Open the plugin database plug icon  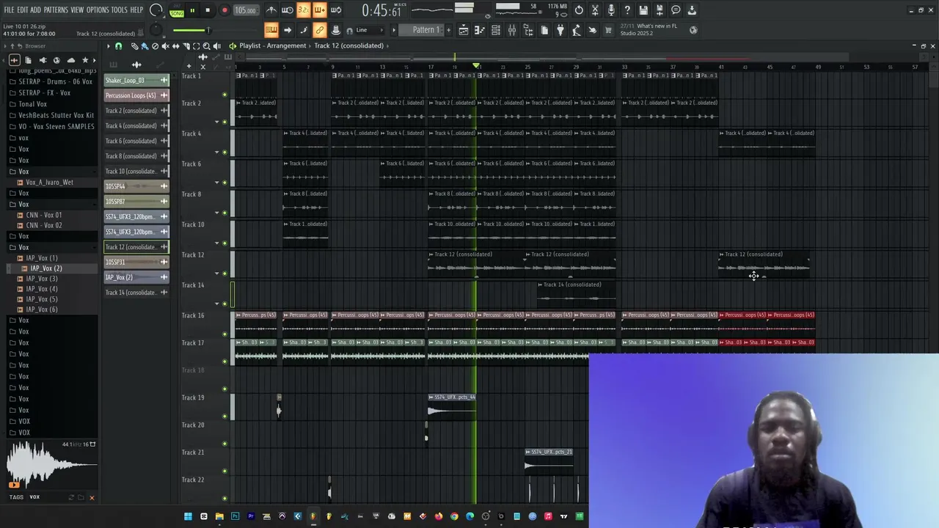(560, 30)
